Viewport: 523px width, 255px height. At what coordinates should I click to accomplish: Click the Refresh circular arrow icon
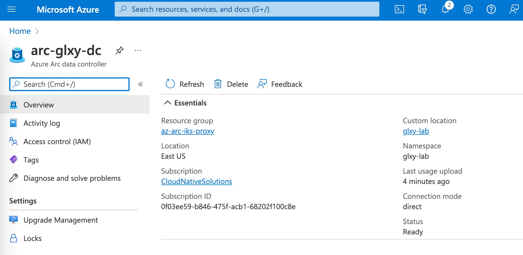pyautogui.click(x=170, y=84)
